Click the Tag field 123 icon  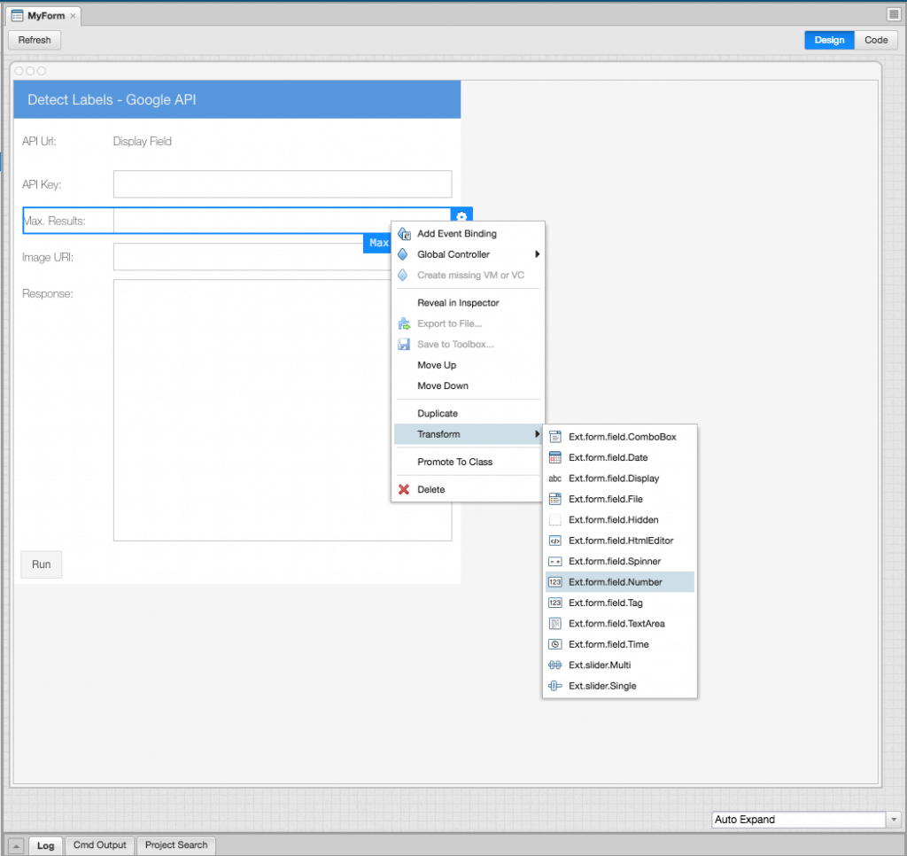[554, 603]
